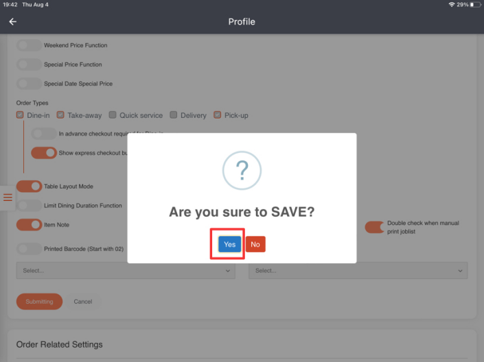
Task: Click No to decline saving
Action: pyautogui.click(x=255, y=244)
